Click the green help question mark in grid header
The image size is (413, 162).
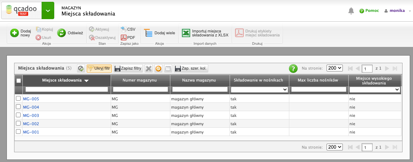pos(293,68)
